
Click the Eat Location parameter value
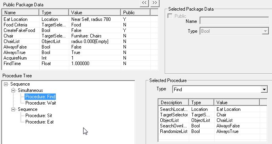[x=228, y=109]
